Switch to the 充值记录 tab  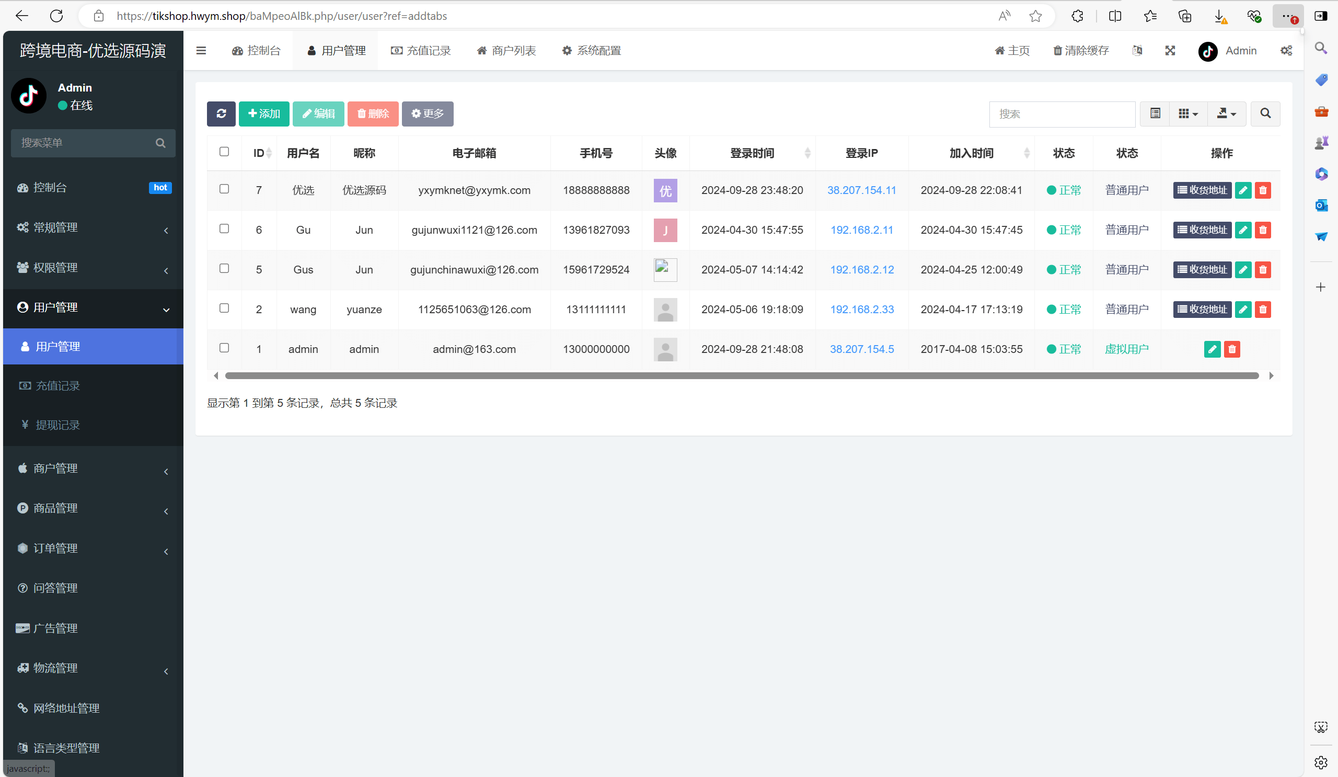[421, 50]
